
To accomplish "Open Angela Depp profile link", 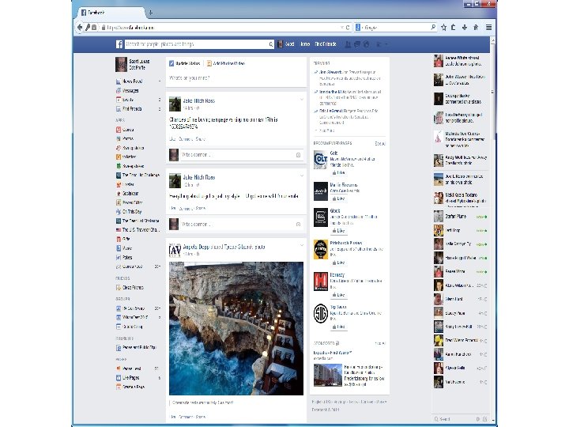I will click(x=196, y=247).
